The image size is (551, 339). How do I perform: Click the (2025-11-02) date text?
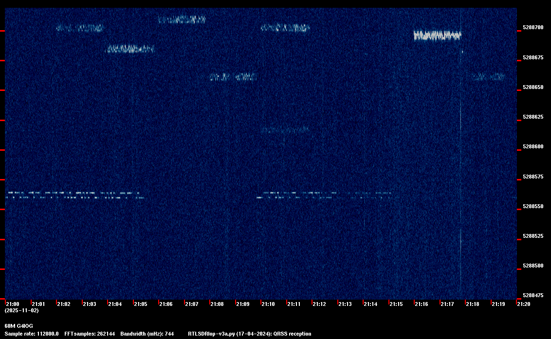(x=22, y=310)
